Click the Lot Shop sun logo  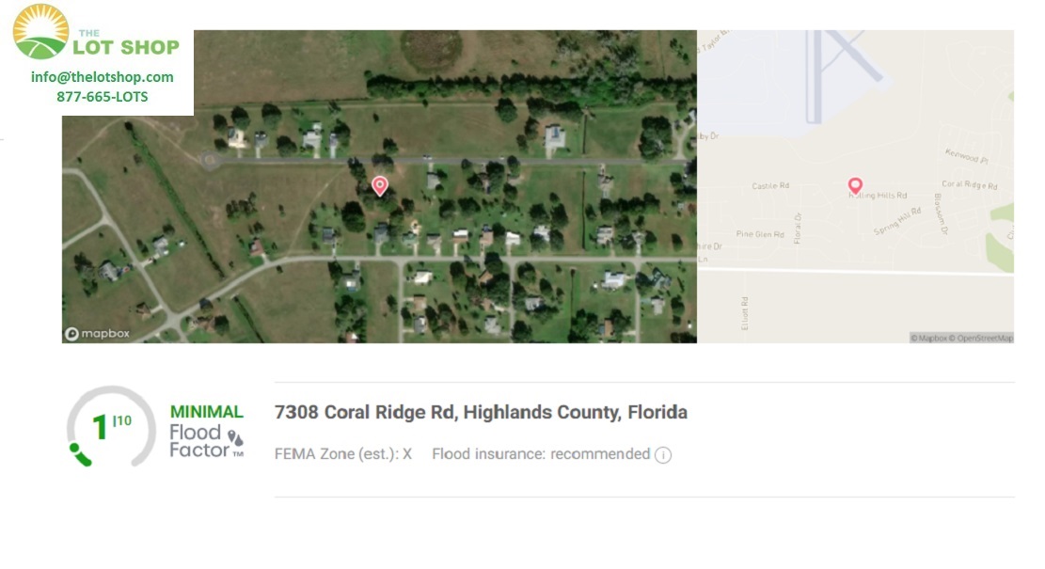click(x=40, y=31)
